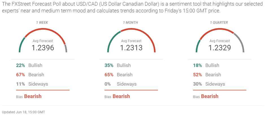Click the 11% Sideways weekly row
The image size is (267, 115).
coord(32,84)
